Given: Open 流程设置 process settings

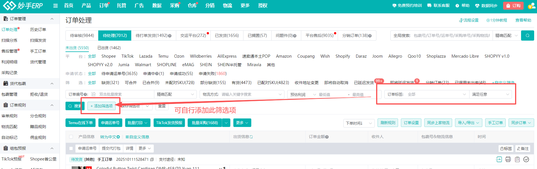Looking at the screenshot, I should 469,20.
